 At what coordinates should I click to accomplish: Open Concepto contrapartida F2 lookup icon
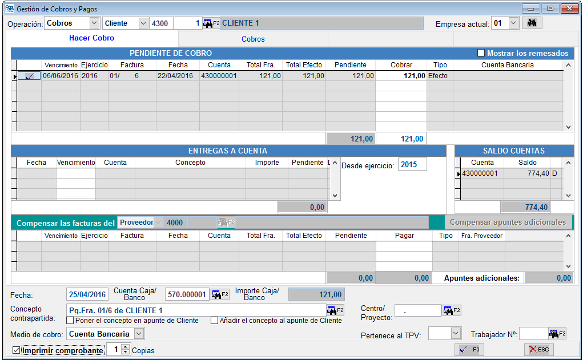[335, 310]
